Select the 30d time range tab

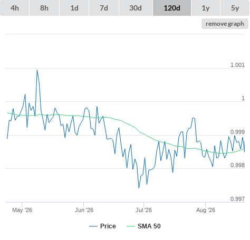(x=136, y=8)
